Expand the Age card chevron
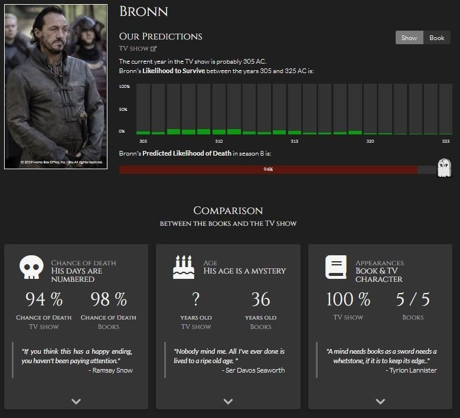460x418 pixels. click(229, 401)
